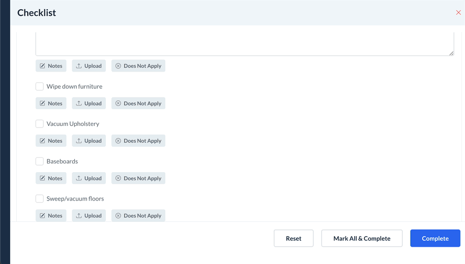Open Notes under the top text area
Image resolution: width=465 pixels, height=264 pixels.
(x=51, y=66)
